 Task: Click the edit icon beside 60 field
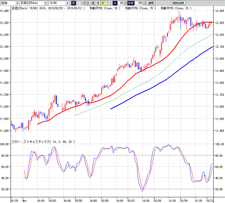[x=125, y=3]
